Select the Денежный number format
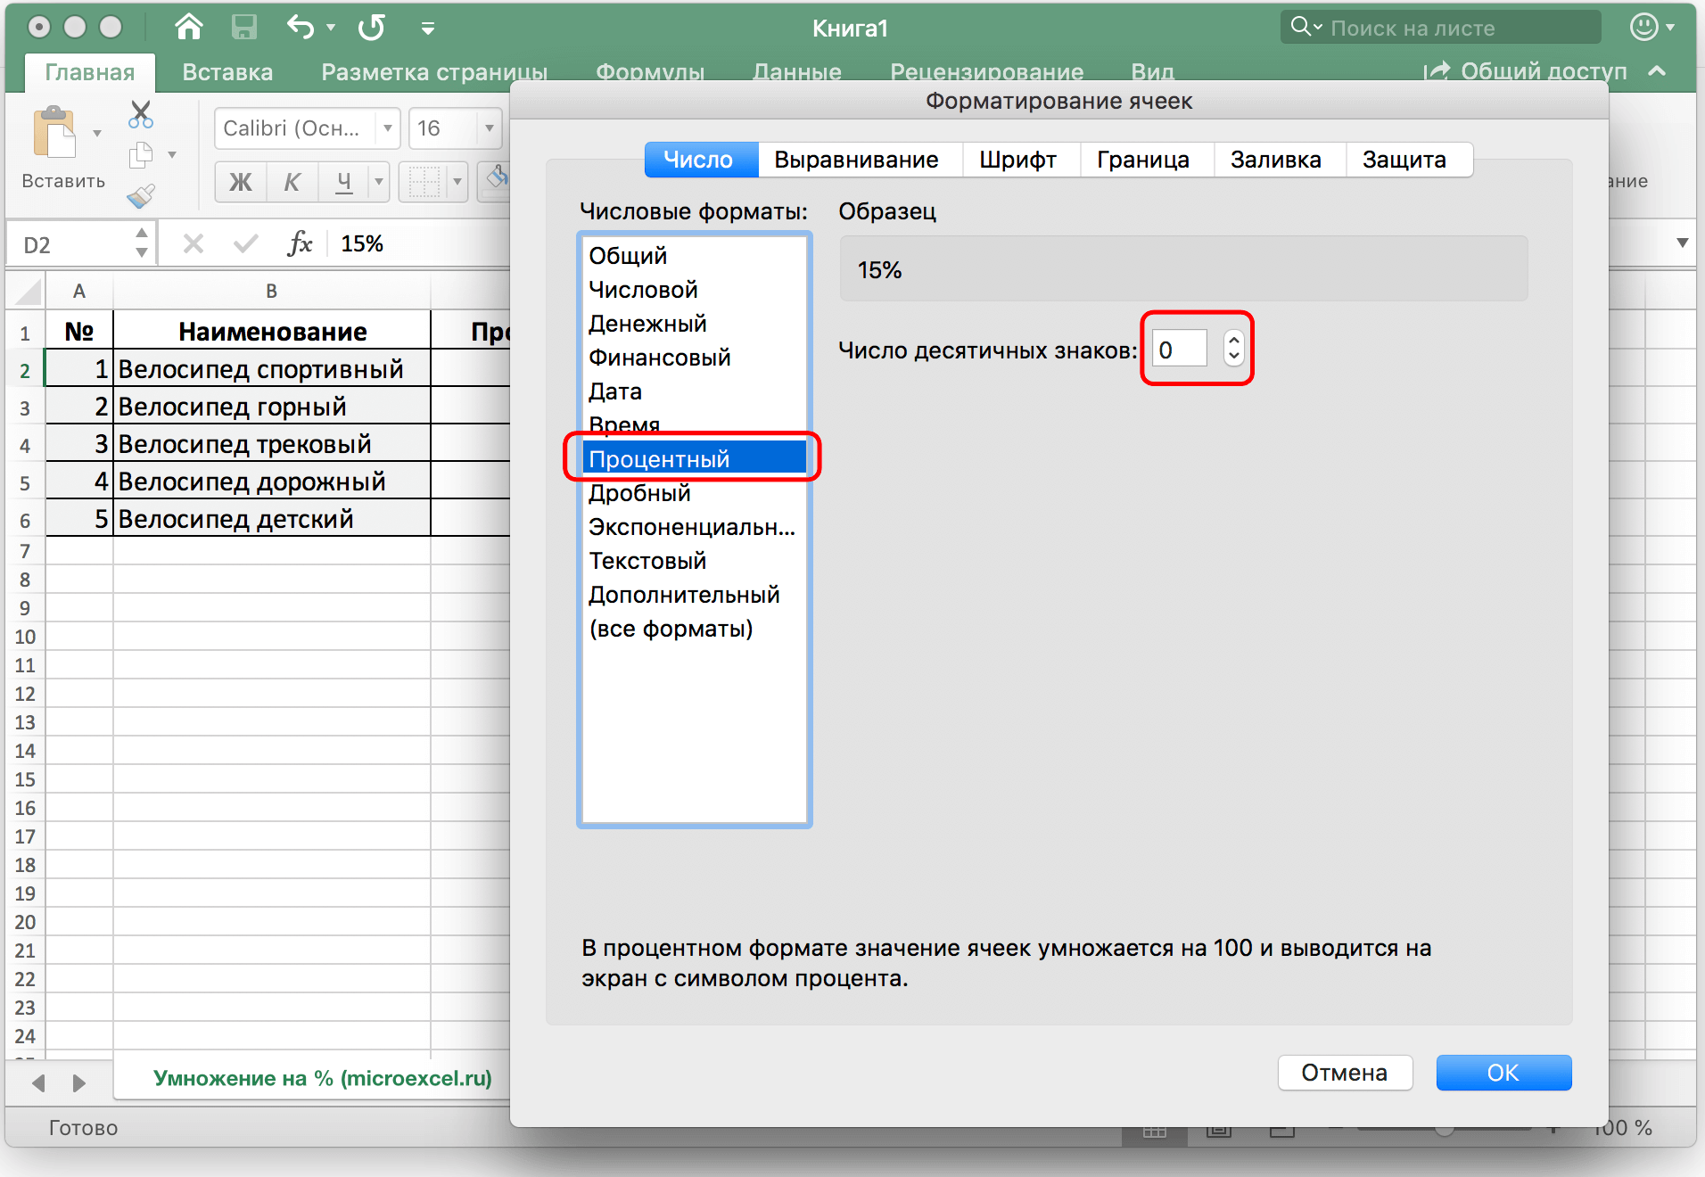Image resolution: width=1705 pixels, height=1177 pixels. tap(647, 324)
